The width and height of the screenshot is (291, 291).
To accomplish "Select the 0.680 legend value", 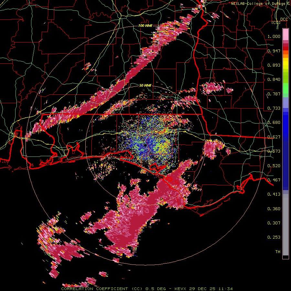I will tap(274, 123).
